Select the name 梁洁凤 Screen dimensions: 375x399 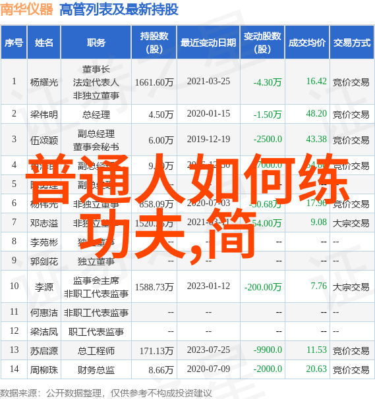(44, 332)
